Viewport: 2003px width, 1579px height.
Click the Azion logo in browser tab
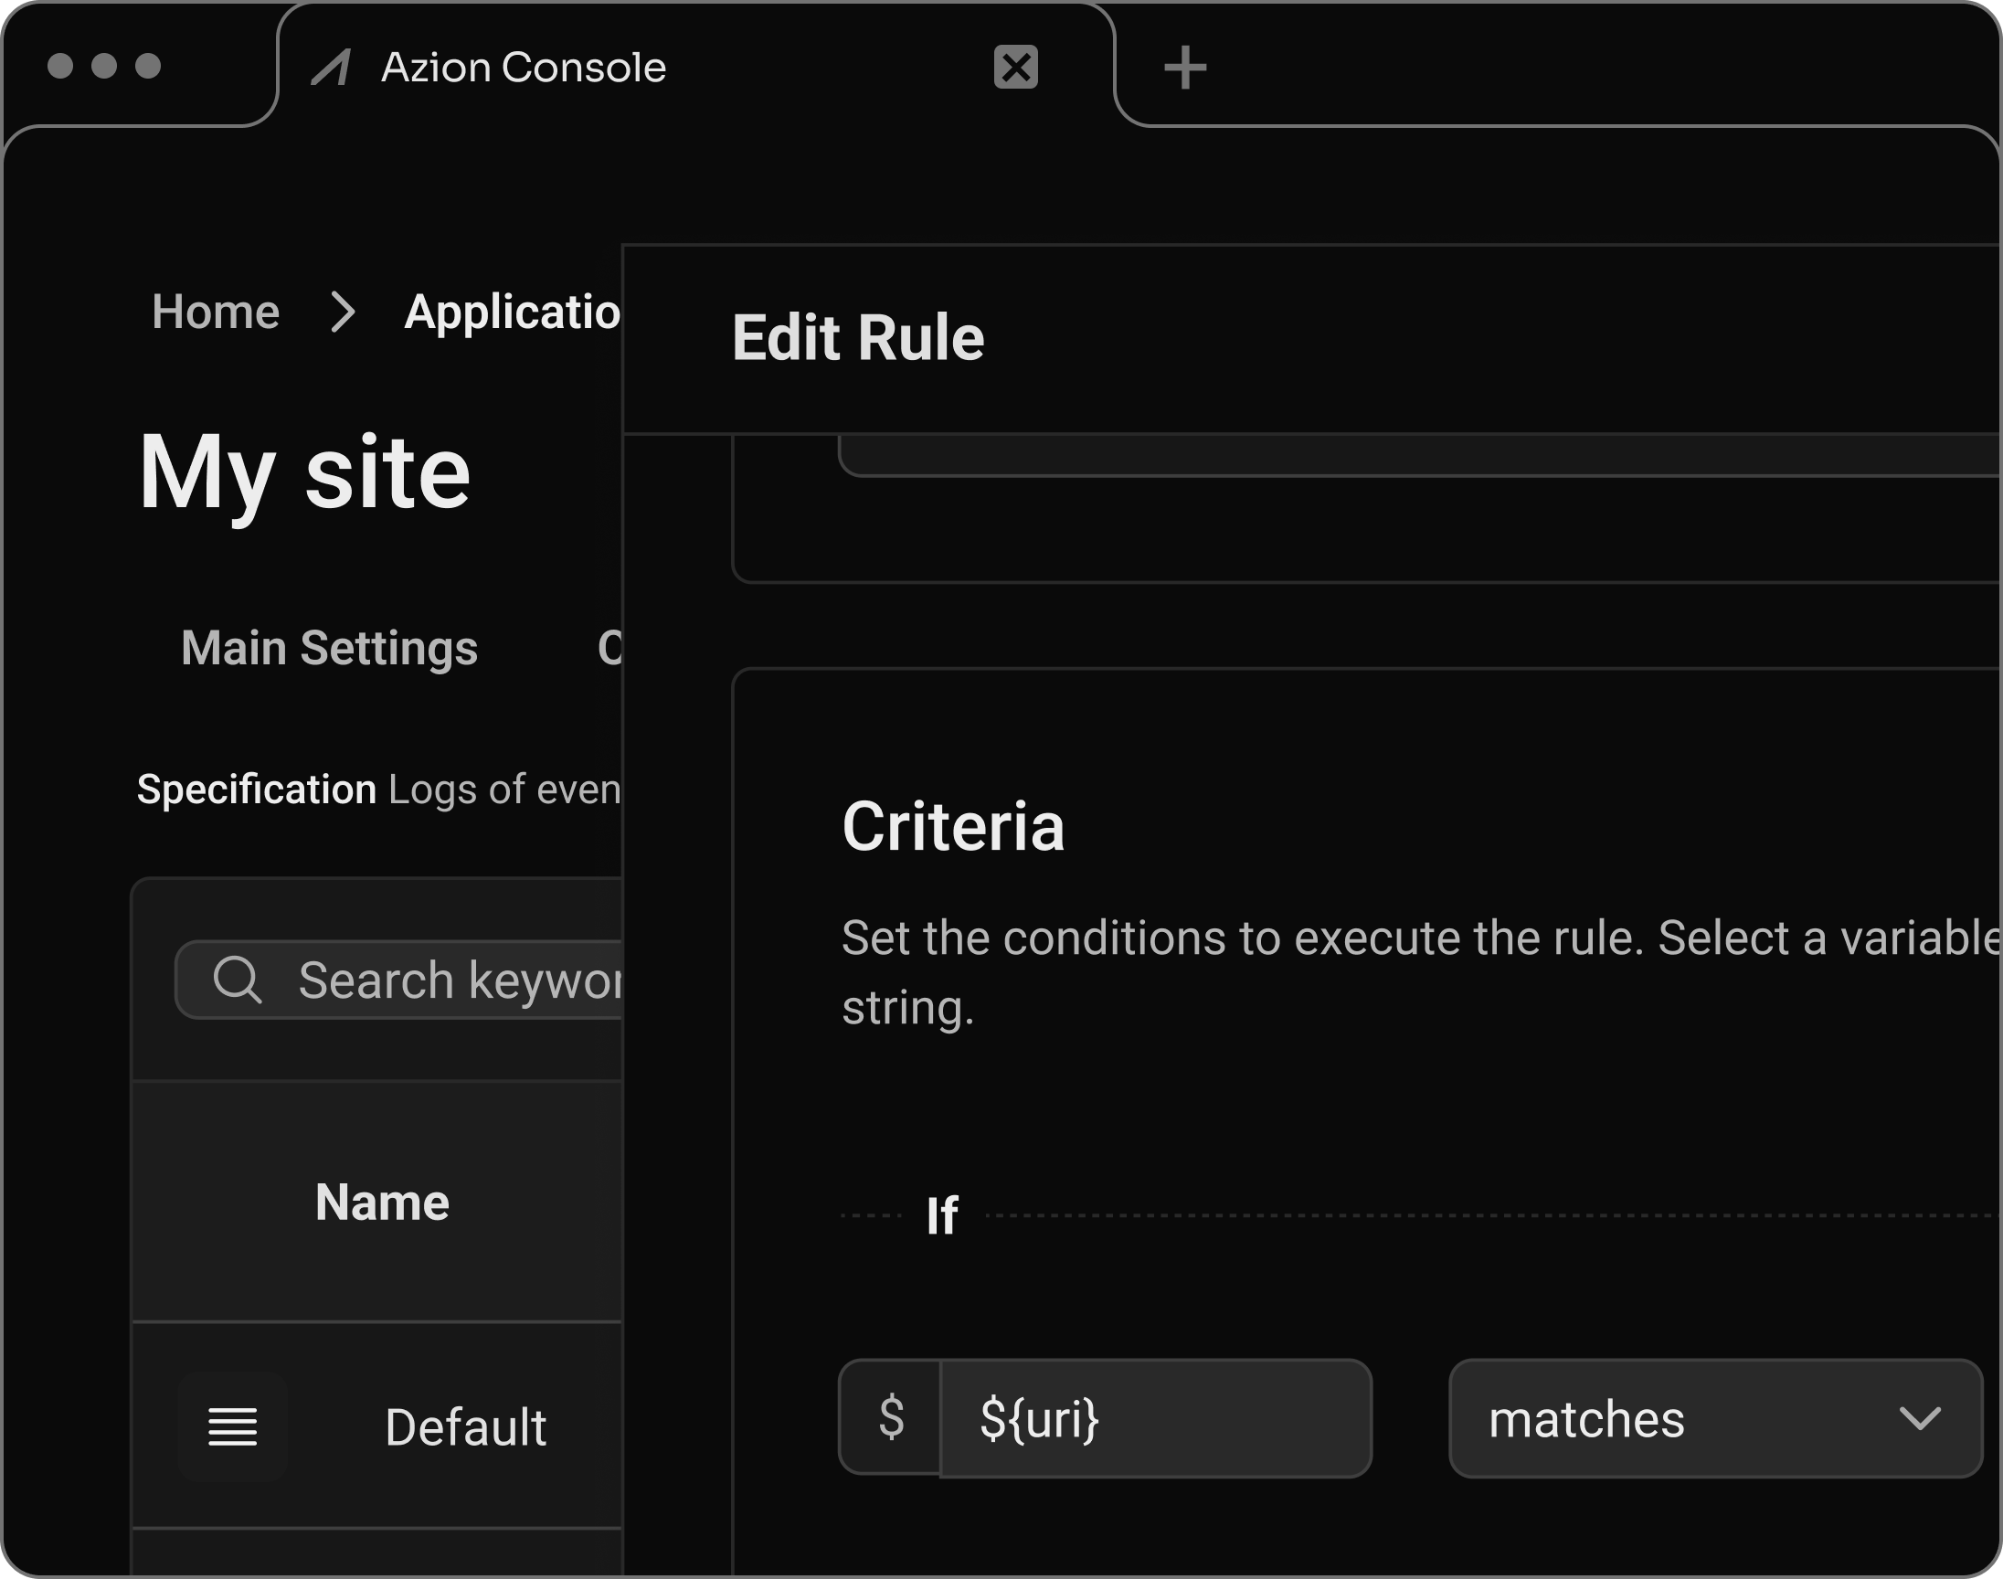click(x=331, y=68)
